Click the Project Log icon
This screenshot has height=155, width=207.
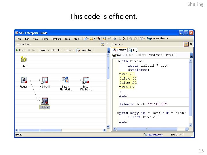pyautogui.click(x=78, y=50)
